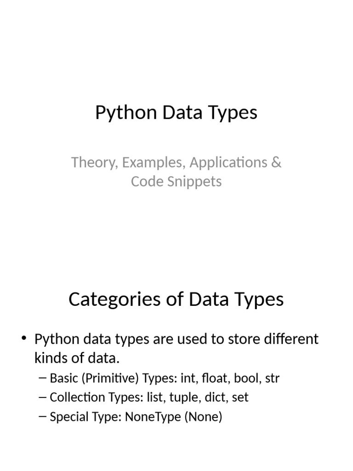Click the "Basic (Primitive) Types" label
The width and height of the screenshot is (353, 471).
pyautogui.click(x=94, y=379)
